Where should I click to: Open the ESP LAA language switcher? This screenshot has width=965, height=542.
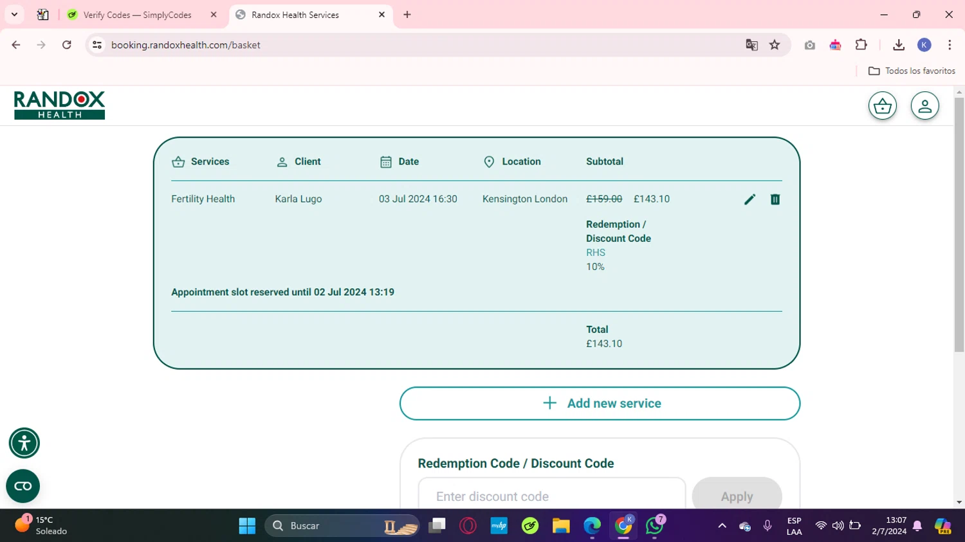[x=794, y=526]
